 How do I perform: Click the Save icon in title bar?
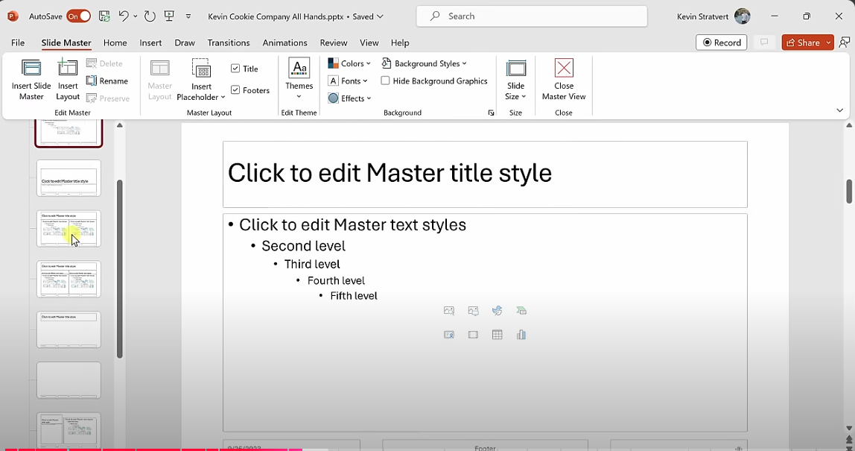pos(104,16)
